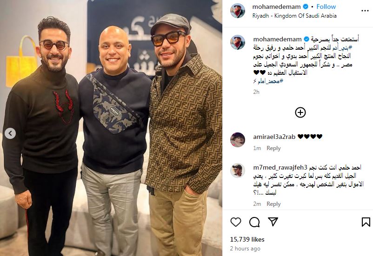Reply to amirael3a2rab's comment
The width and height of the screenshot is (373, 256).
point(273,148)
